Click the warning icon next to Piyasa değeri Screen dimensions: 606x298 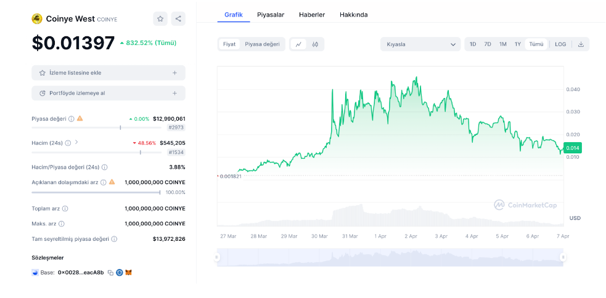coord(80,118)
